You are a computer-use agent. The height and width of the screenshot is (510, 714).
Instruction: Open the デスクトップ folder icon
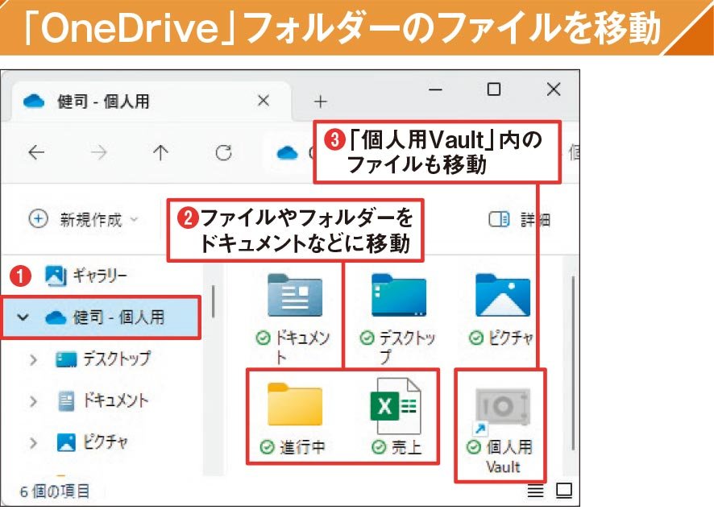396,294
